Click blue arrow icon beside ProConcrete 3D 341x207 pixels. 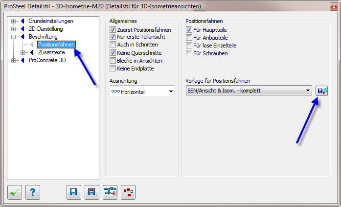pos(23,60)
